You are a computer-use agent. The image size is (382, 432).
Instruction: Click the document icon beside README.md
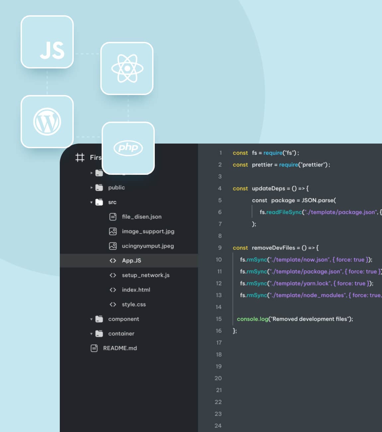(94, 348)
